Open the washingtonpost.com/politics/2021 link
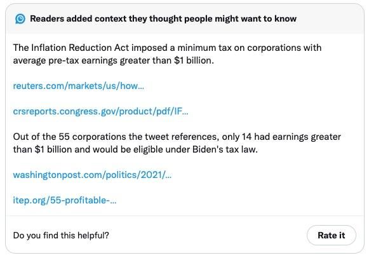The image size is (369, 260). [x=92, y=175]
